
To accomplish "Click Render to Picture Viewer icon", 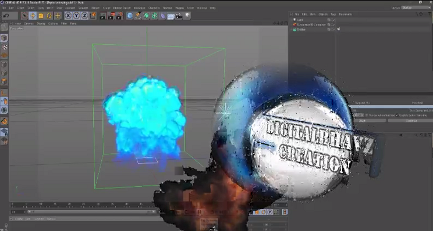I will 111,16.
